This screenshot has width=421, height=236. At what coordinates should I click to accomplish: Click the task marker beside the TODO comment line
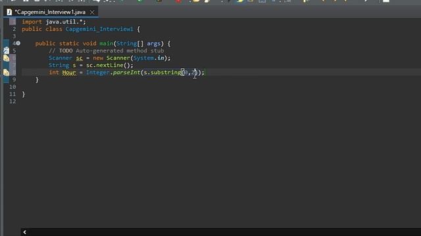(6, 50)
